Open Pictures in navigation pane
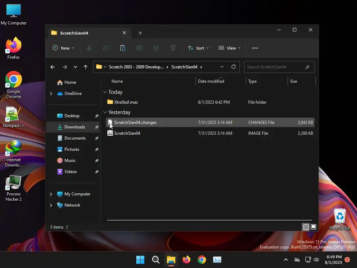 point(73,149)
